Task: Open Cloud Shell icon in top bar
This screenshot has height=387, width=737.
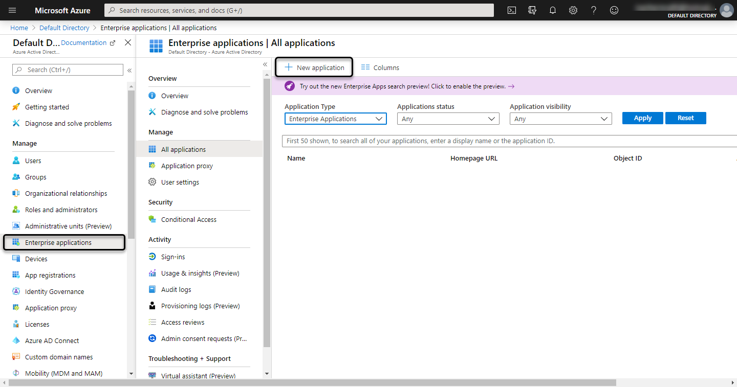Action: click(x=511, y=10)
